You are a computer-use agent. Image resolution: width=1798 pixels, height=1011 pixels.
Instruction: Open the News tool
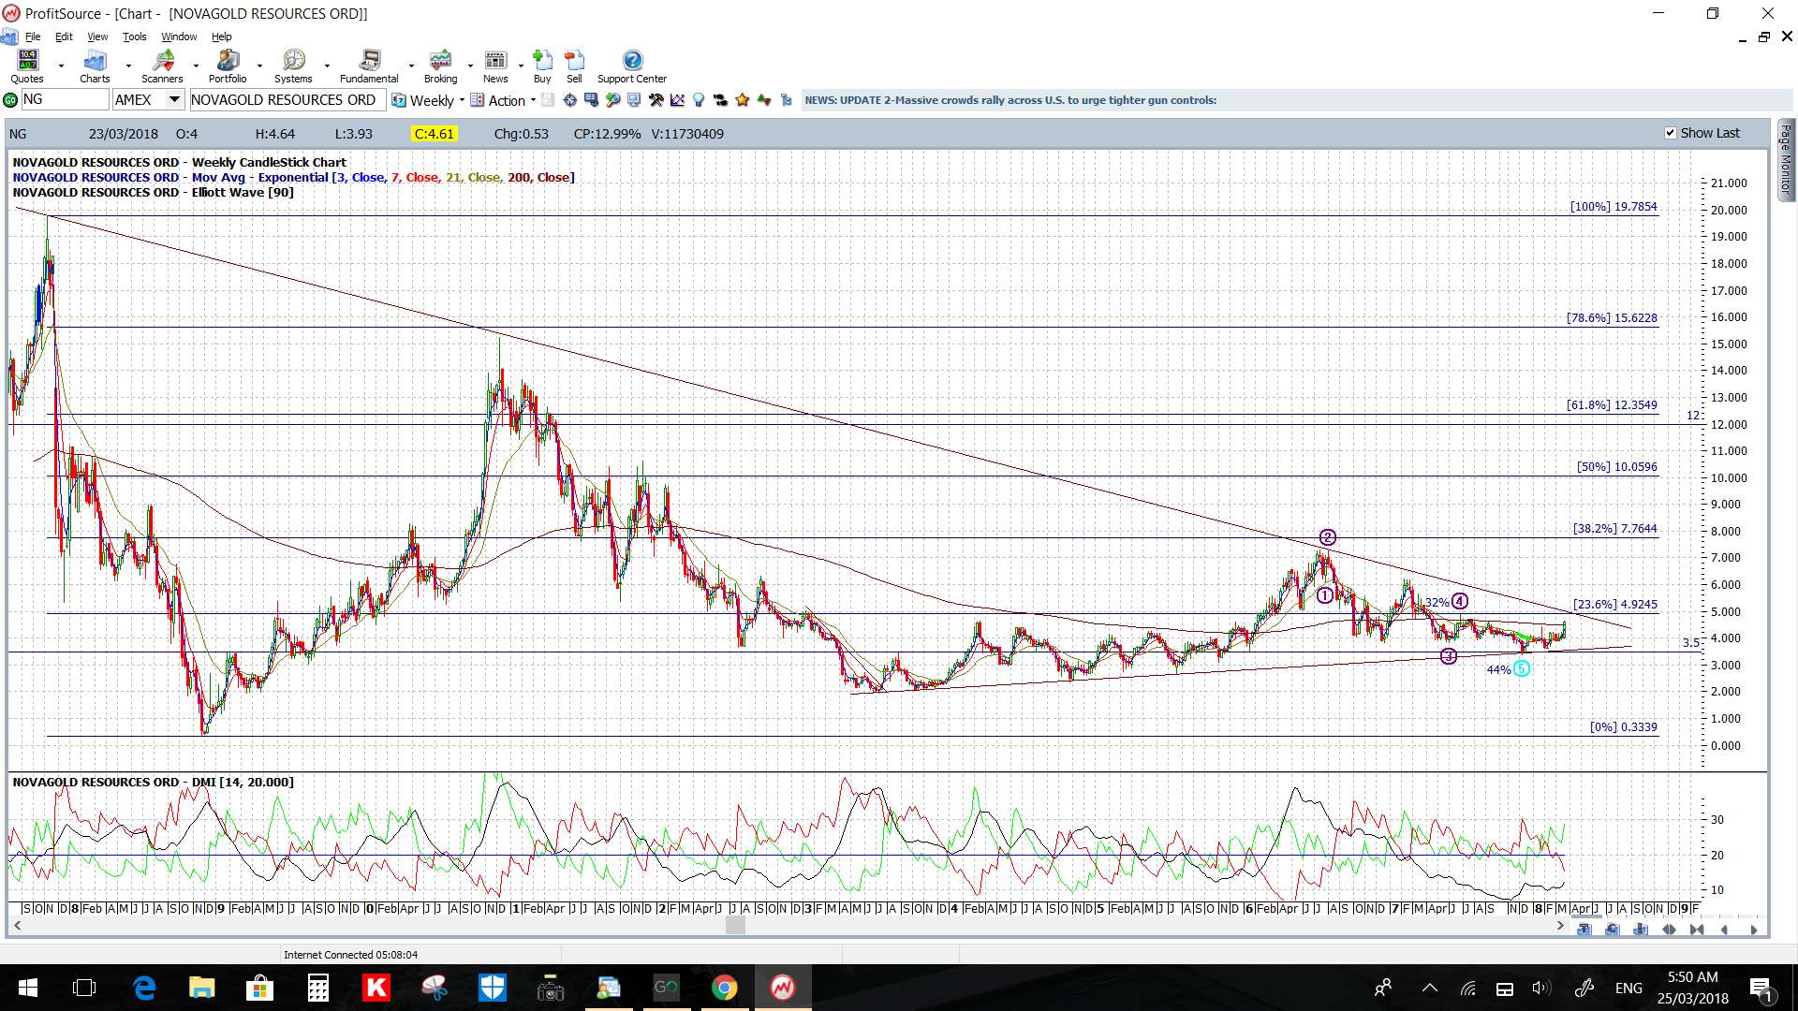(x=495, y=66)
